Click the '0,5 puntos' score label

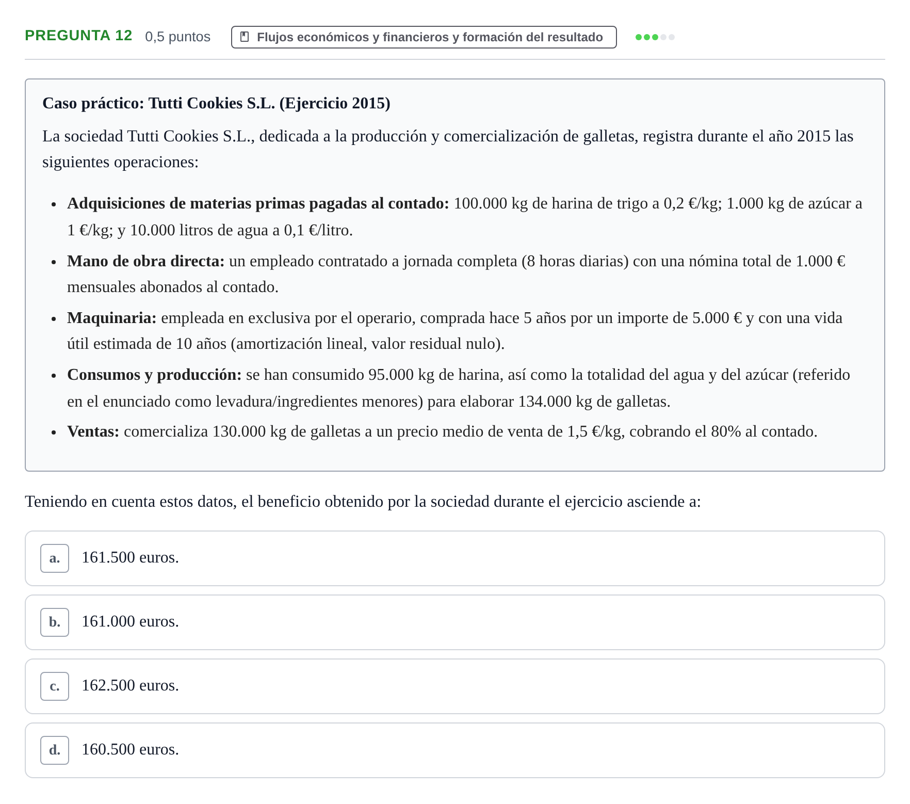(178, 37)
